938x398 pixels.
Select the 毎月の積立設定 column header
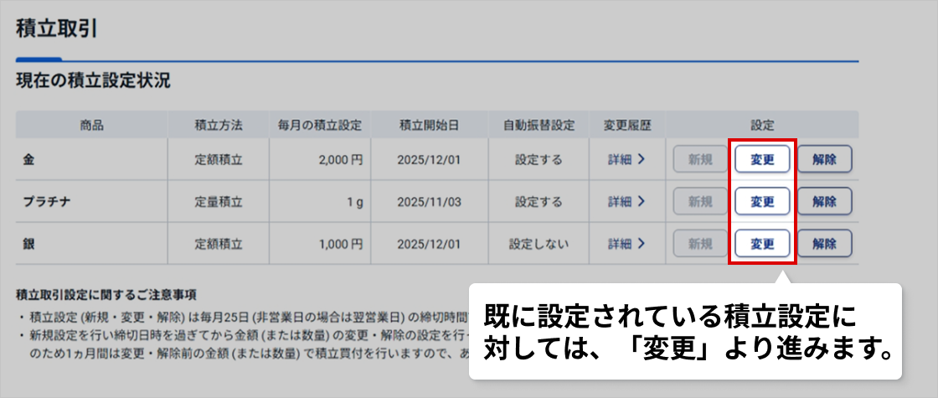(319, 125)
